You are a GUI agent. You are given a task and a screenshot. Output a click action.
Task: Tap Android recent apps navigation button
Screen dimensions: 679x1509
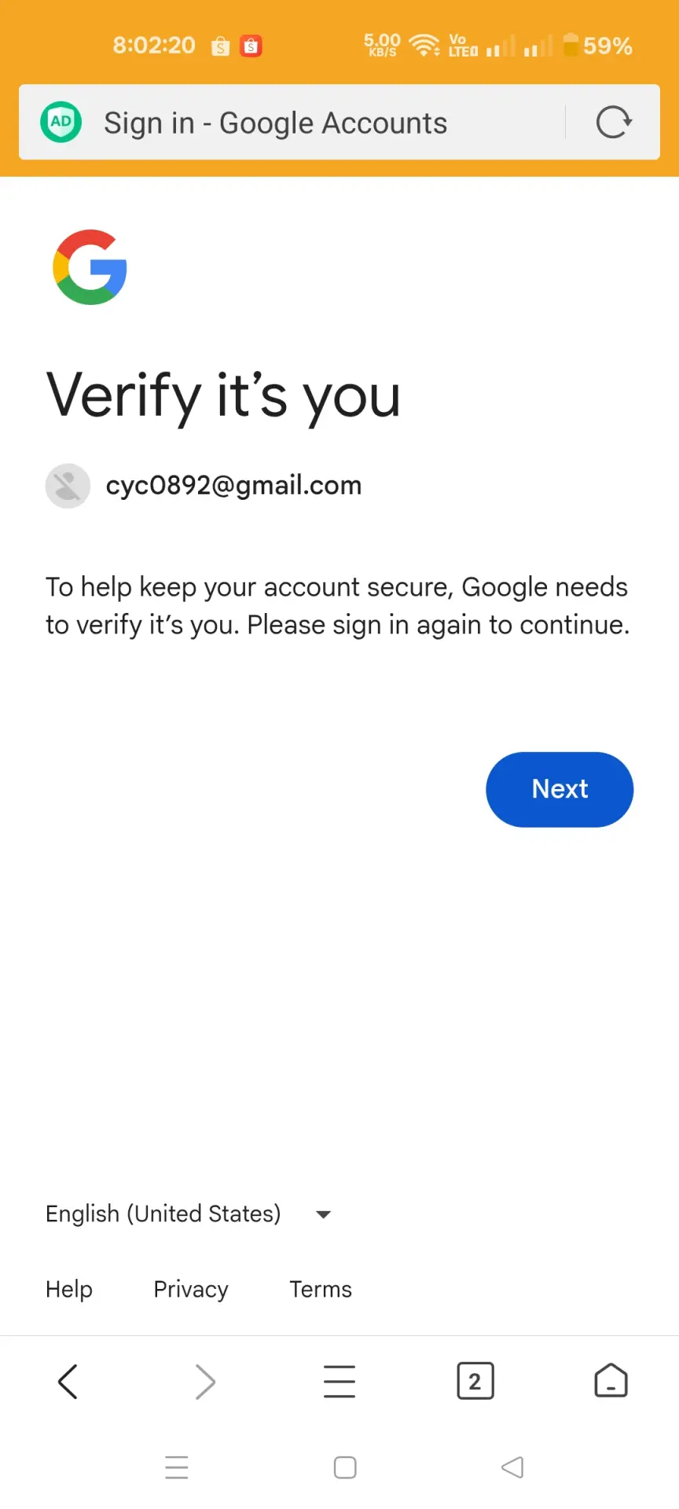177,1467
